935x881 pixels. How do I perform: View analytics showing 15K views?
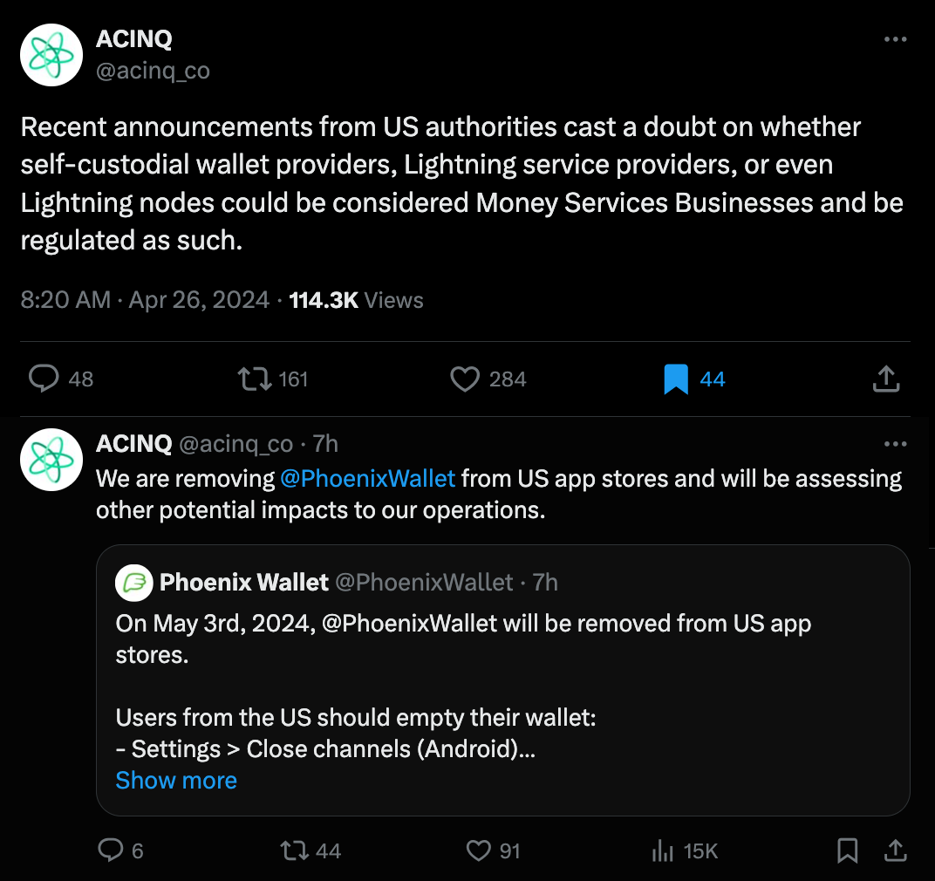665,850
